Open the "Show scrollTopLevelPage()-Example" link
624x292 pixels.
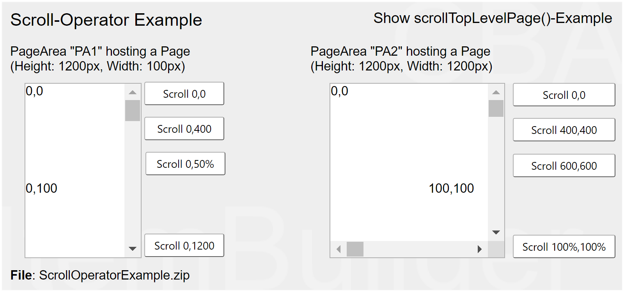click(493, 18)
